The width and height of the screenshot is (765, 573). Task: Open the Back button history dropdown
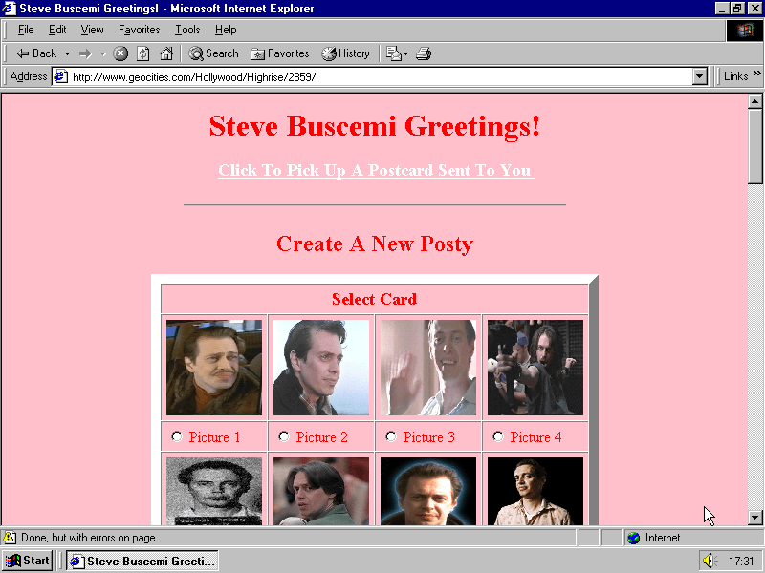point(67,53)
